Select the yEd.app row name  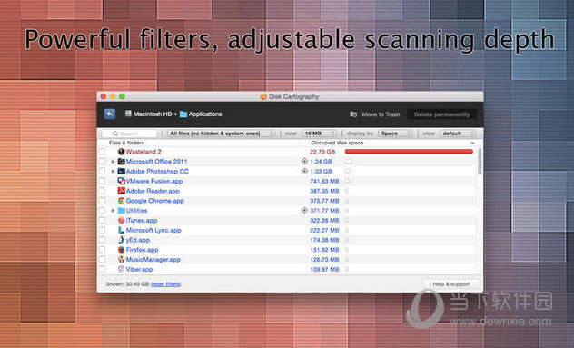(138, 240)
